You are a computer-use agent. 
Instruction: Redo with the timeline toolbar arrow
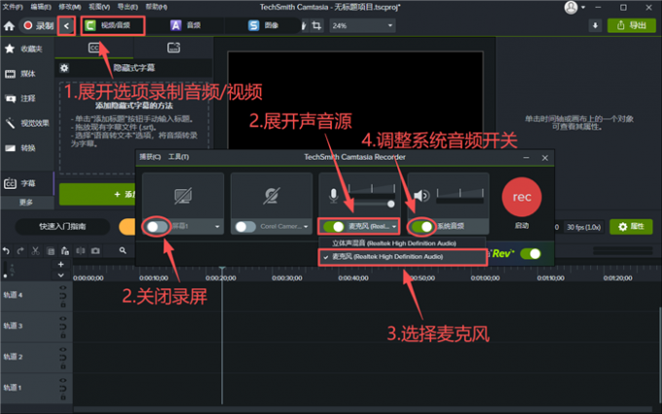pos(20,251)
